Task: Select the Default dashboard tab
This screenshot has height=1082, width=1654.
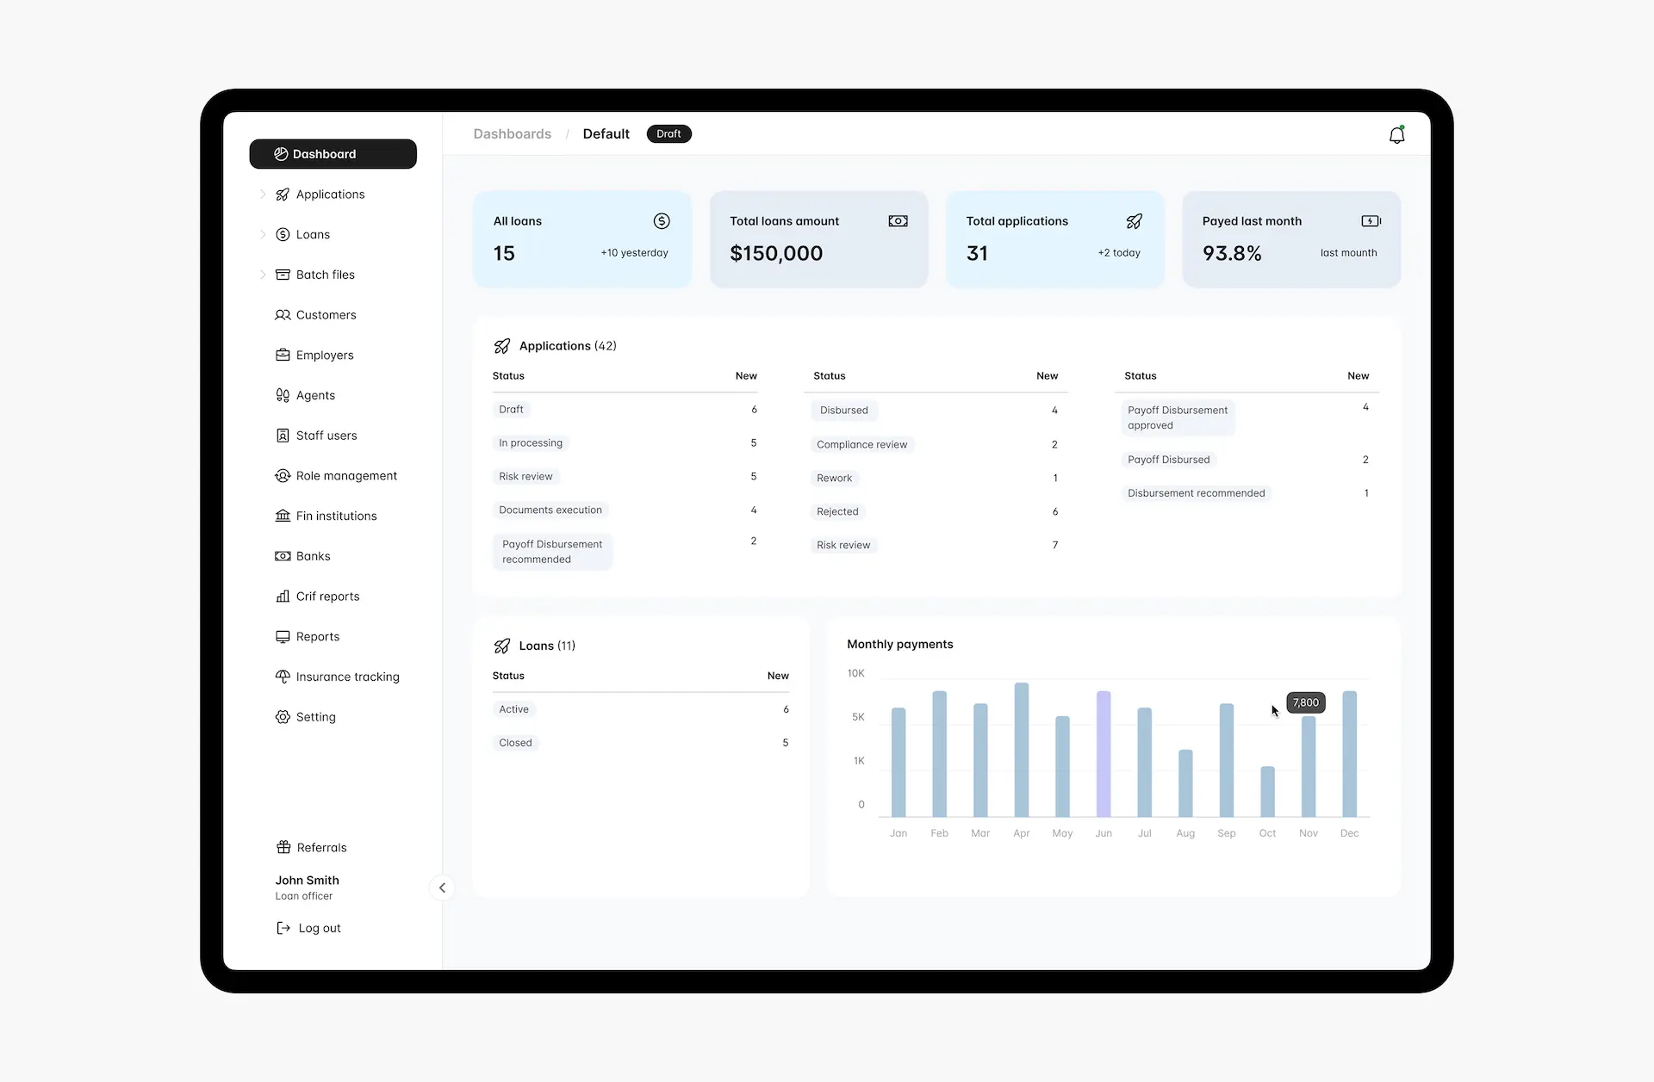Action: (606, 133)
